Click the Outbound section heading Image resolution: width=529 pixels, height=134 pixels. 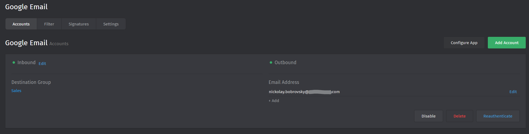pos(285,63)
